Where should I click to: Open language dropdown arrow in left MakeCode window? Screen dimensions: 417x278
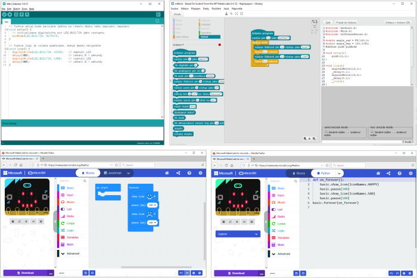click(x=129, y=173)
